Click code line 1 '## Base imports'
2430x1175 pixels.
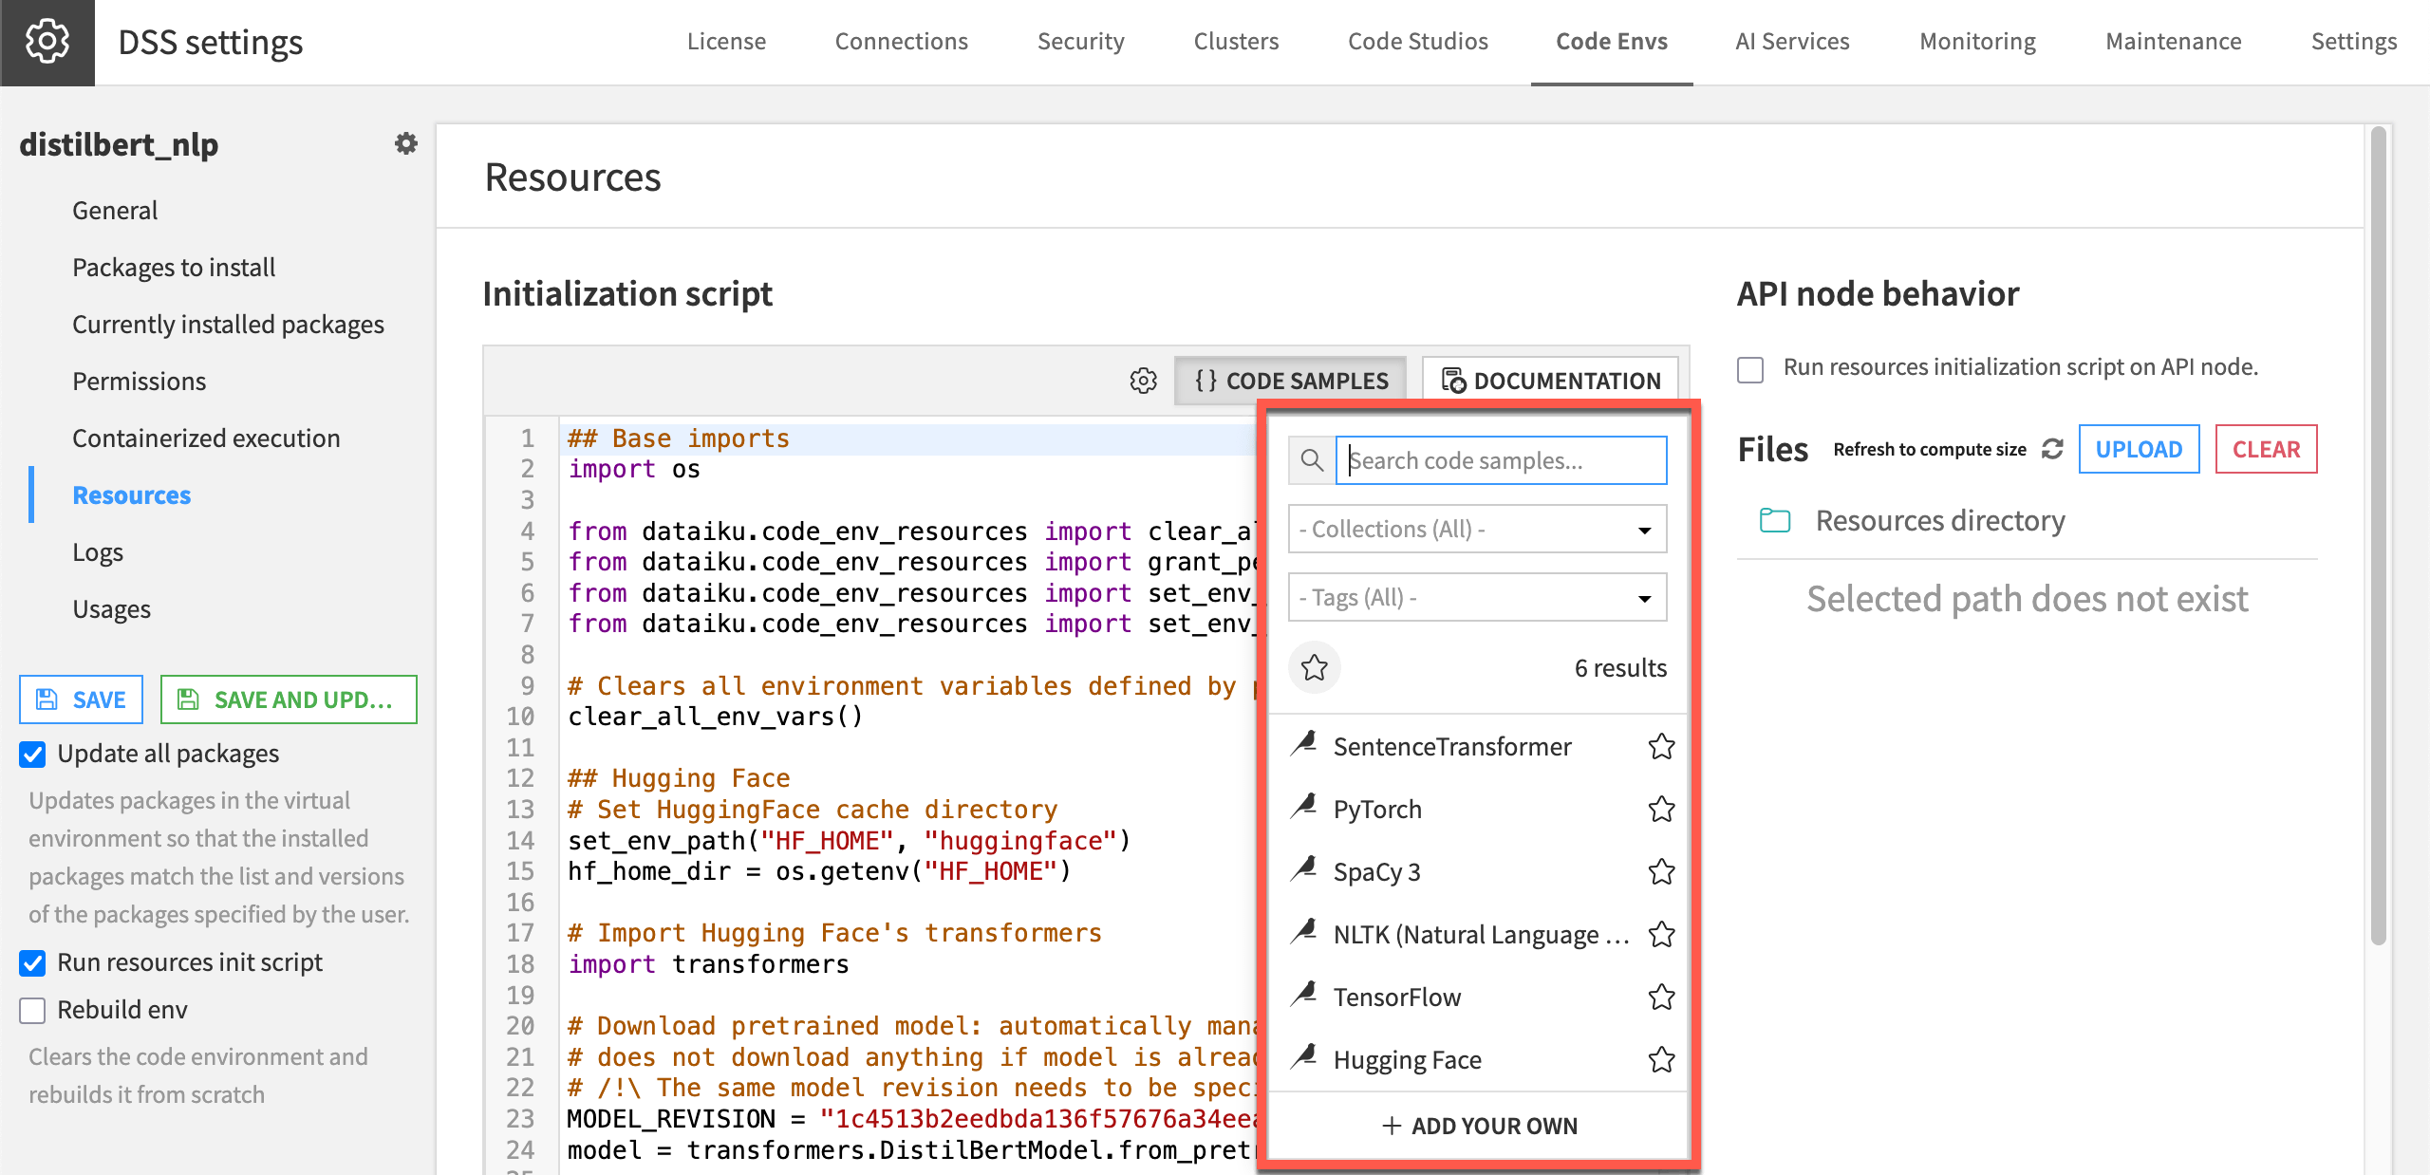coord(678,438)
